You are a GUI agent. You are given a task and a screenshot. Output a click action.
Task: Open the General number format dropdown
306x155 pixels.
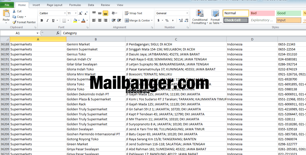pyautogui.click(x=187, y=13)
